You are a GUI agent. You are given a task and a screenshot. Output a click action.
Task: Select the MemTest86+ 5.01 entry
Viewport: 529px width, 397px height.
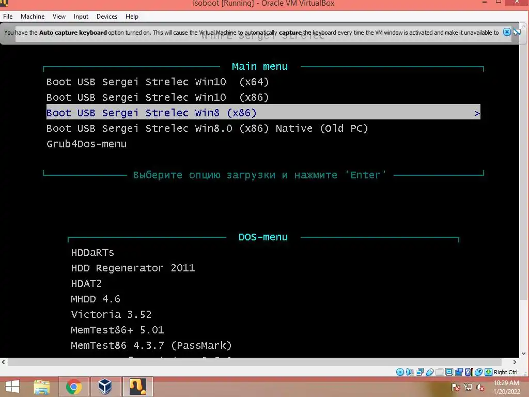117,330
